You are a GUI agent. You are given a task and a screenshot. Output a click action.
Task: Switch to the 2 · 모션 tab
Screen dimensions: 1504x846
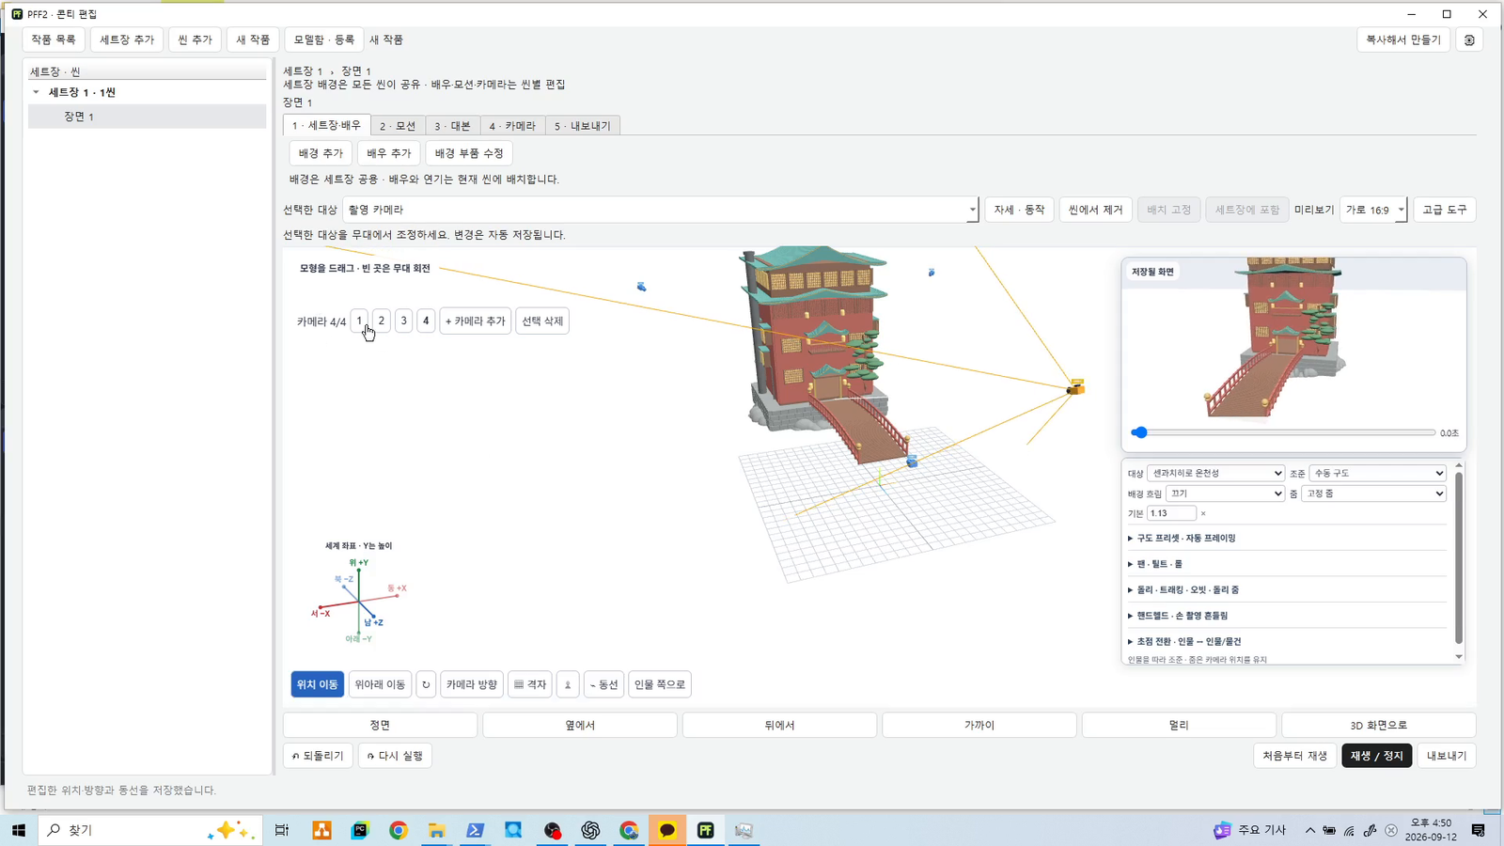click(x=398, y=126)
